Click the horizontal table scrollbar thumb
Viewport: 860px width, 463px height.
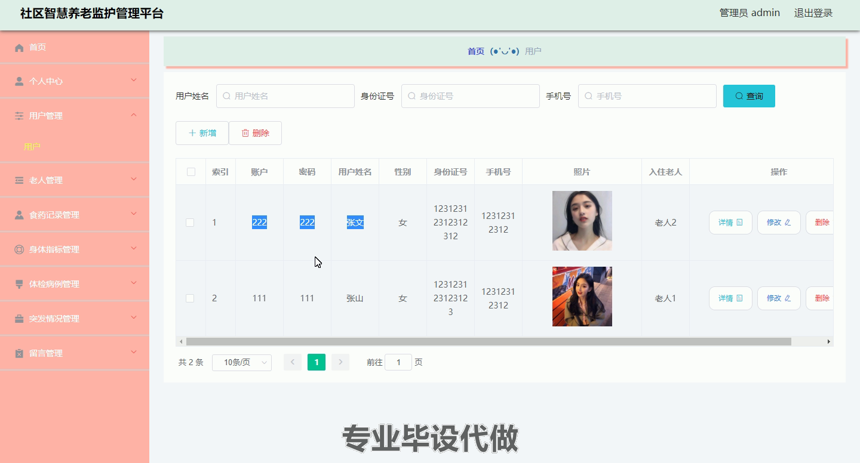489,342
